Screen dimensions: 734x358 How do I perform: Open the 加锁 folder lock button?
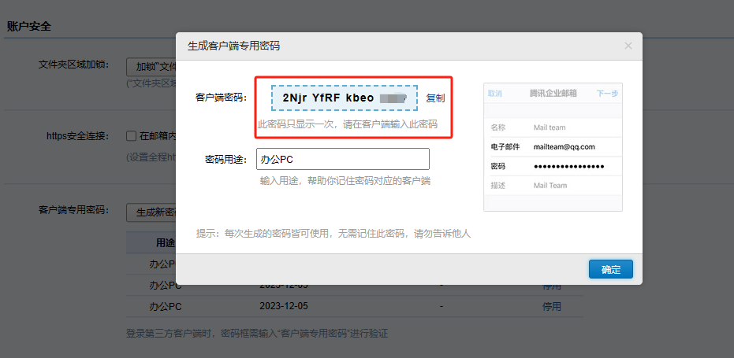coord(151,66)
